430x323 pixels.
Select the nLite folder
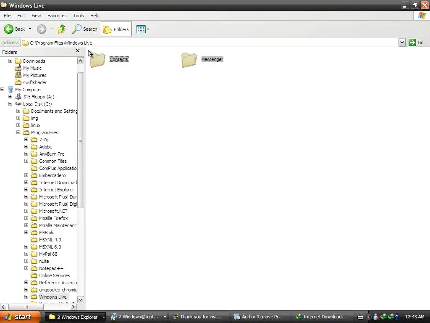[44, 261]
